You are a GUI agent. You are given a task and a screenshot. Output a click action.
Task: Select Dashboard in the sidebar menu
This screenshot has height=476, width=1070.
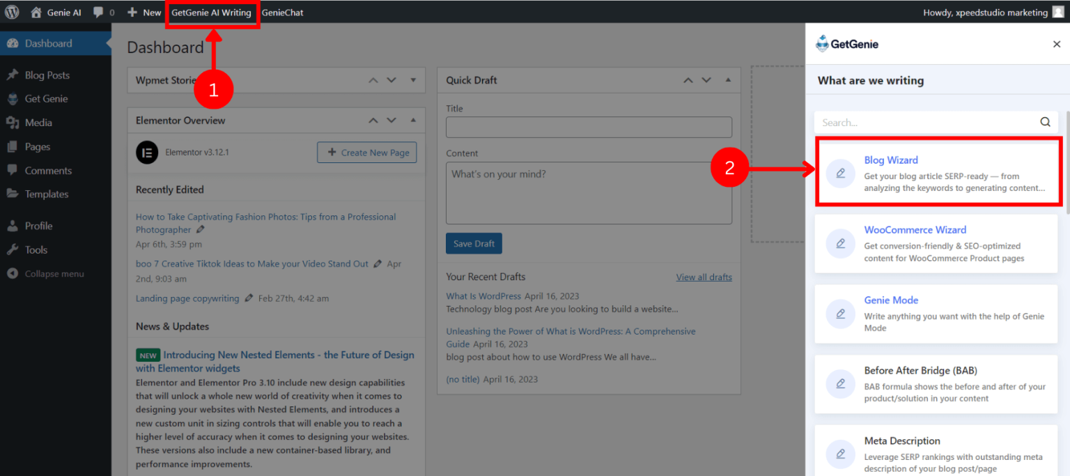point(56,43)
